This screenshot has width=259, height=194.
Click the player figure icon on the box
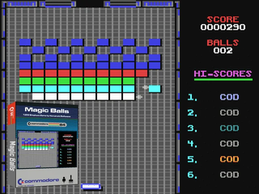64,179
